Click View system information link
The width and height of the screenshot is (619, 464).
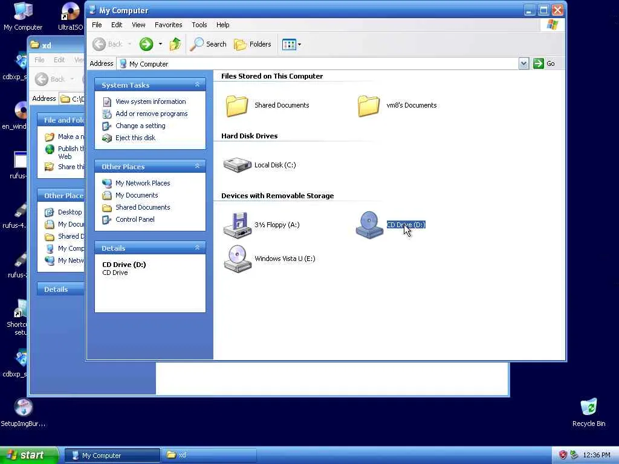coord(151,101)
